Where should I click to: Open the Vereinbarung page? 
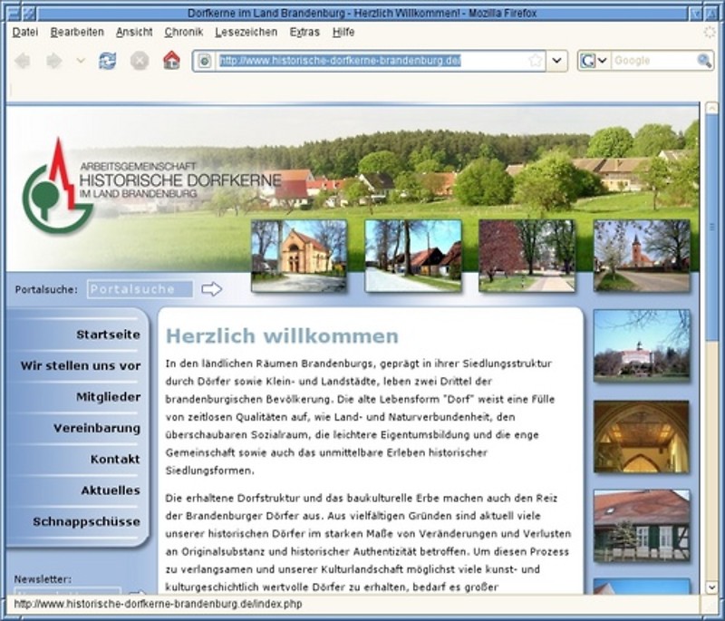pos(97,428)
